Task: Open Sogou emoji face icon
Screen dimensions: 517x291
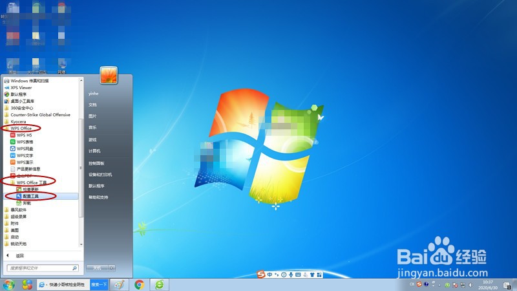Action: [284, 274]
